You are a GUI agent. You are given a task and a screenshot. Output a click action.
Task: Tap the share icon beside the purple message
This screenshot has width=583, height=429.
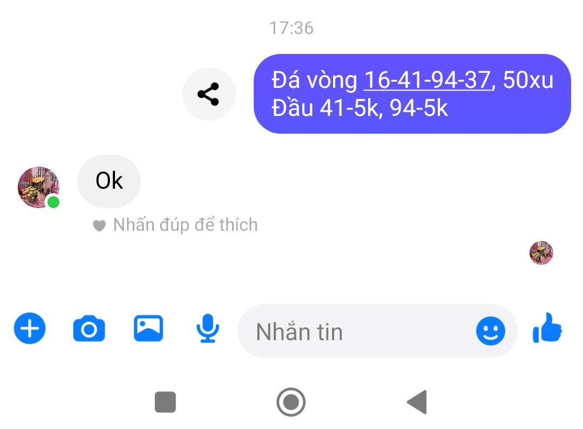click(x=209, y=94)
